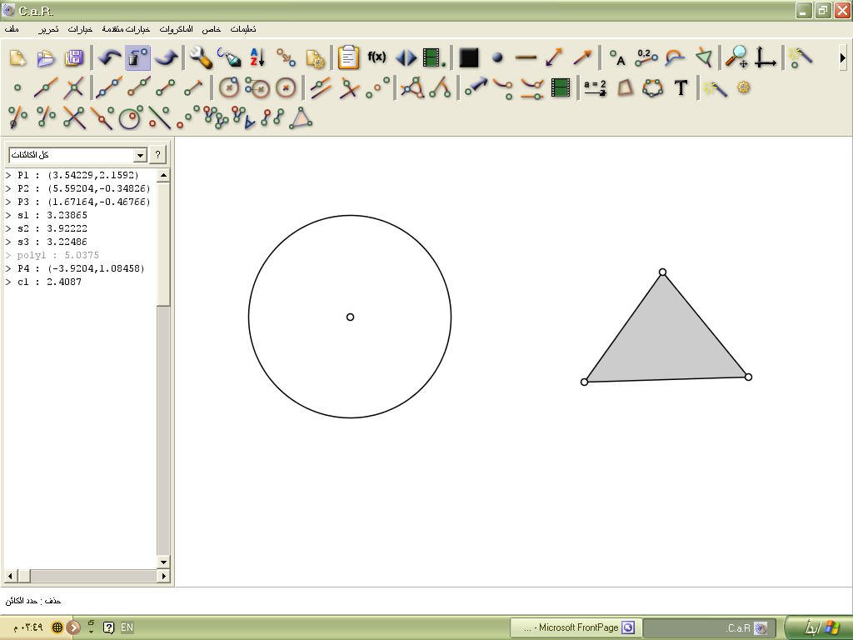Screen dimensions: 853x640
Task: Click the ? help button beside object filter
Action: 157,155
